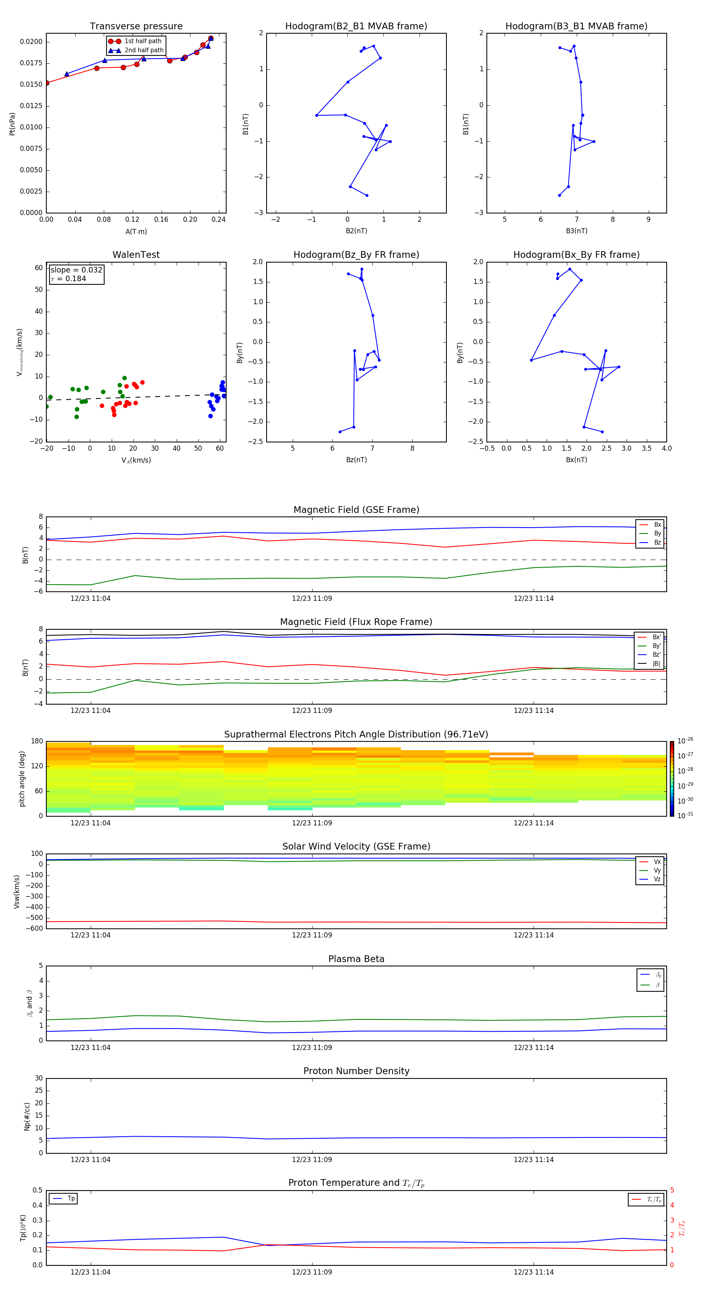Click the "r = 0.184" annotation
This screenshot has height=1307, width=713.
coord(69,278)
